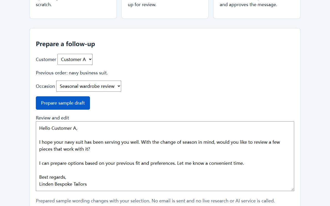Screen dimensions: 330x206
Task: Click the "Review and edit" label
Action: point(53,118)
